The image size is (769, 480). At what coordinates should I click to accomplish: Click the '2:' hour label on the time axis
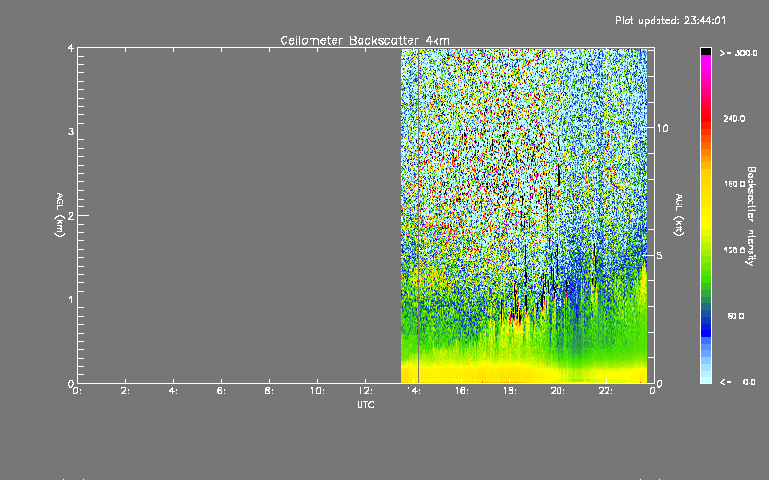(x=126, y=391)
